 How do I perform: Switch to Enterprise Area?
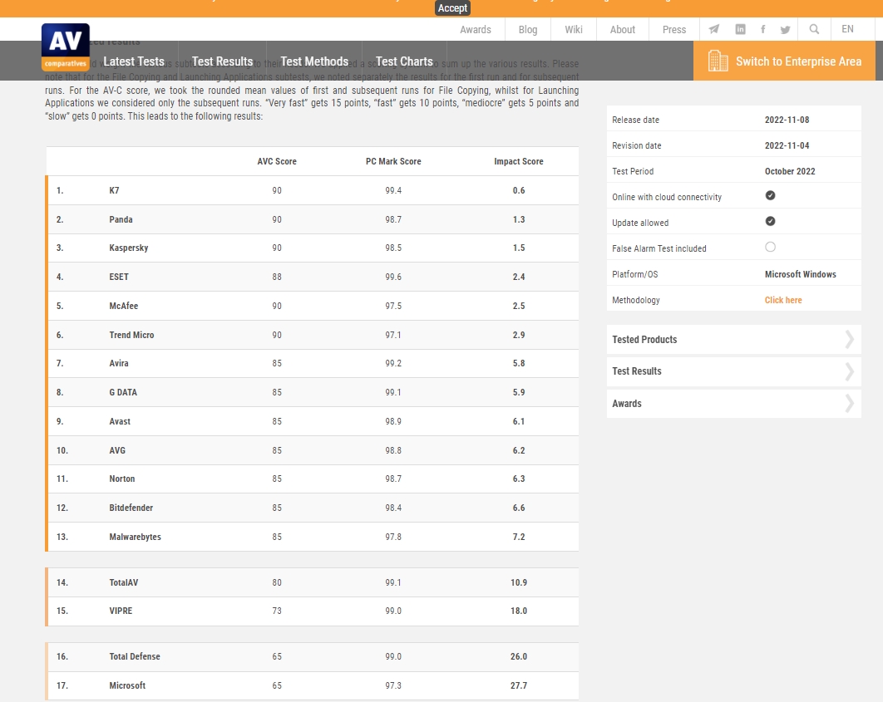[784, 61]
